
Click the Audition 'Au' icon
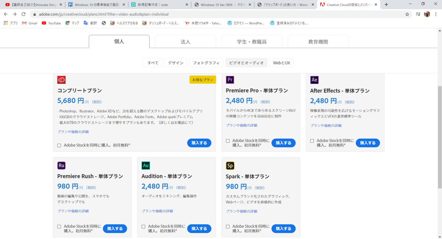tap(146, 165)
